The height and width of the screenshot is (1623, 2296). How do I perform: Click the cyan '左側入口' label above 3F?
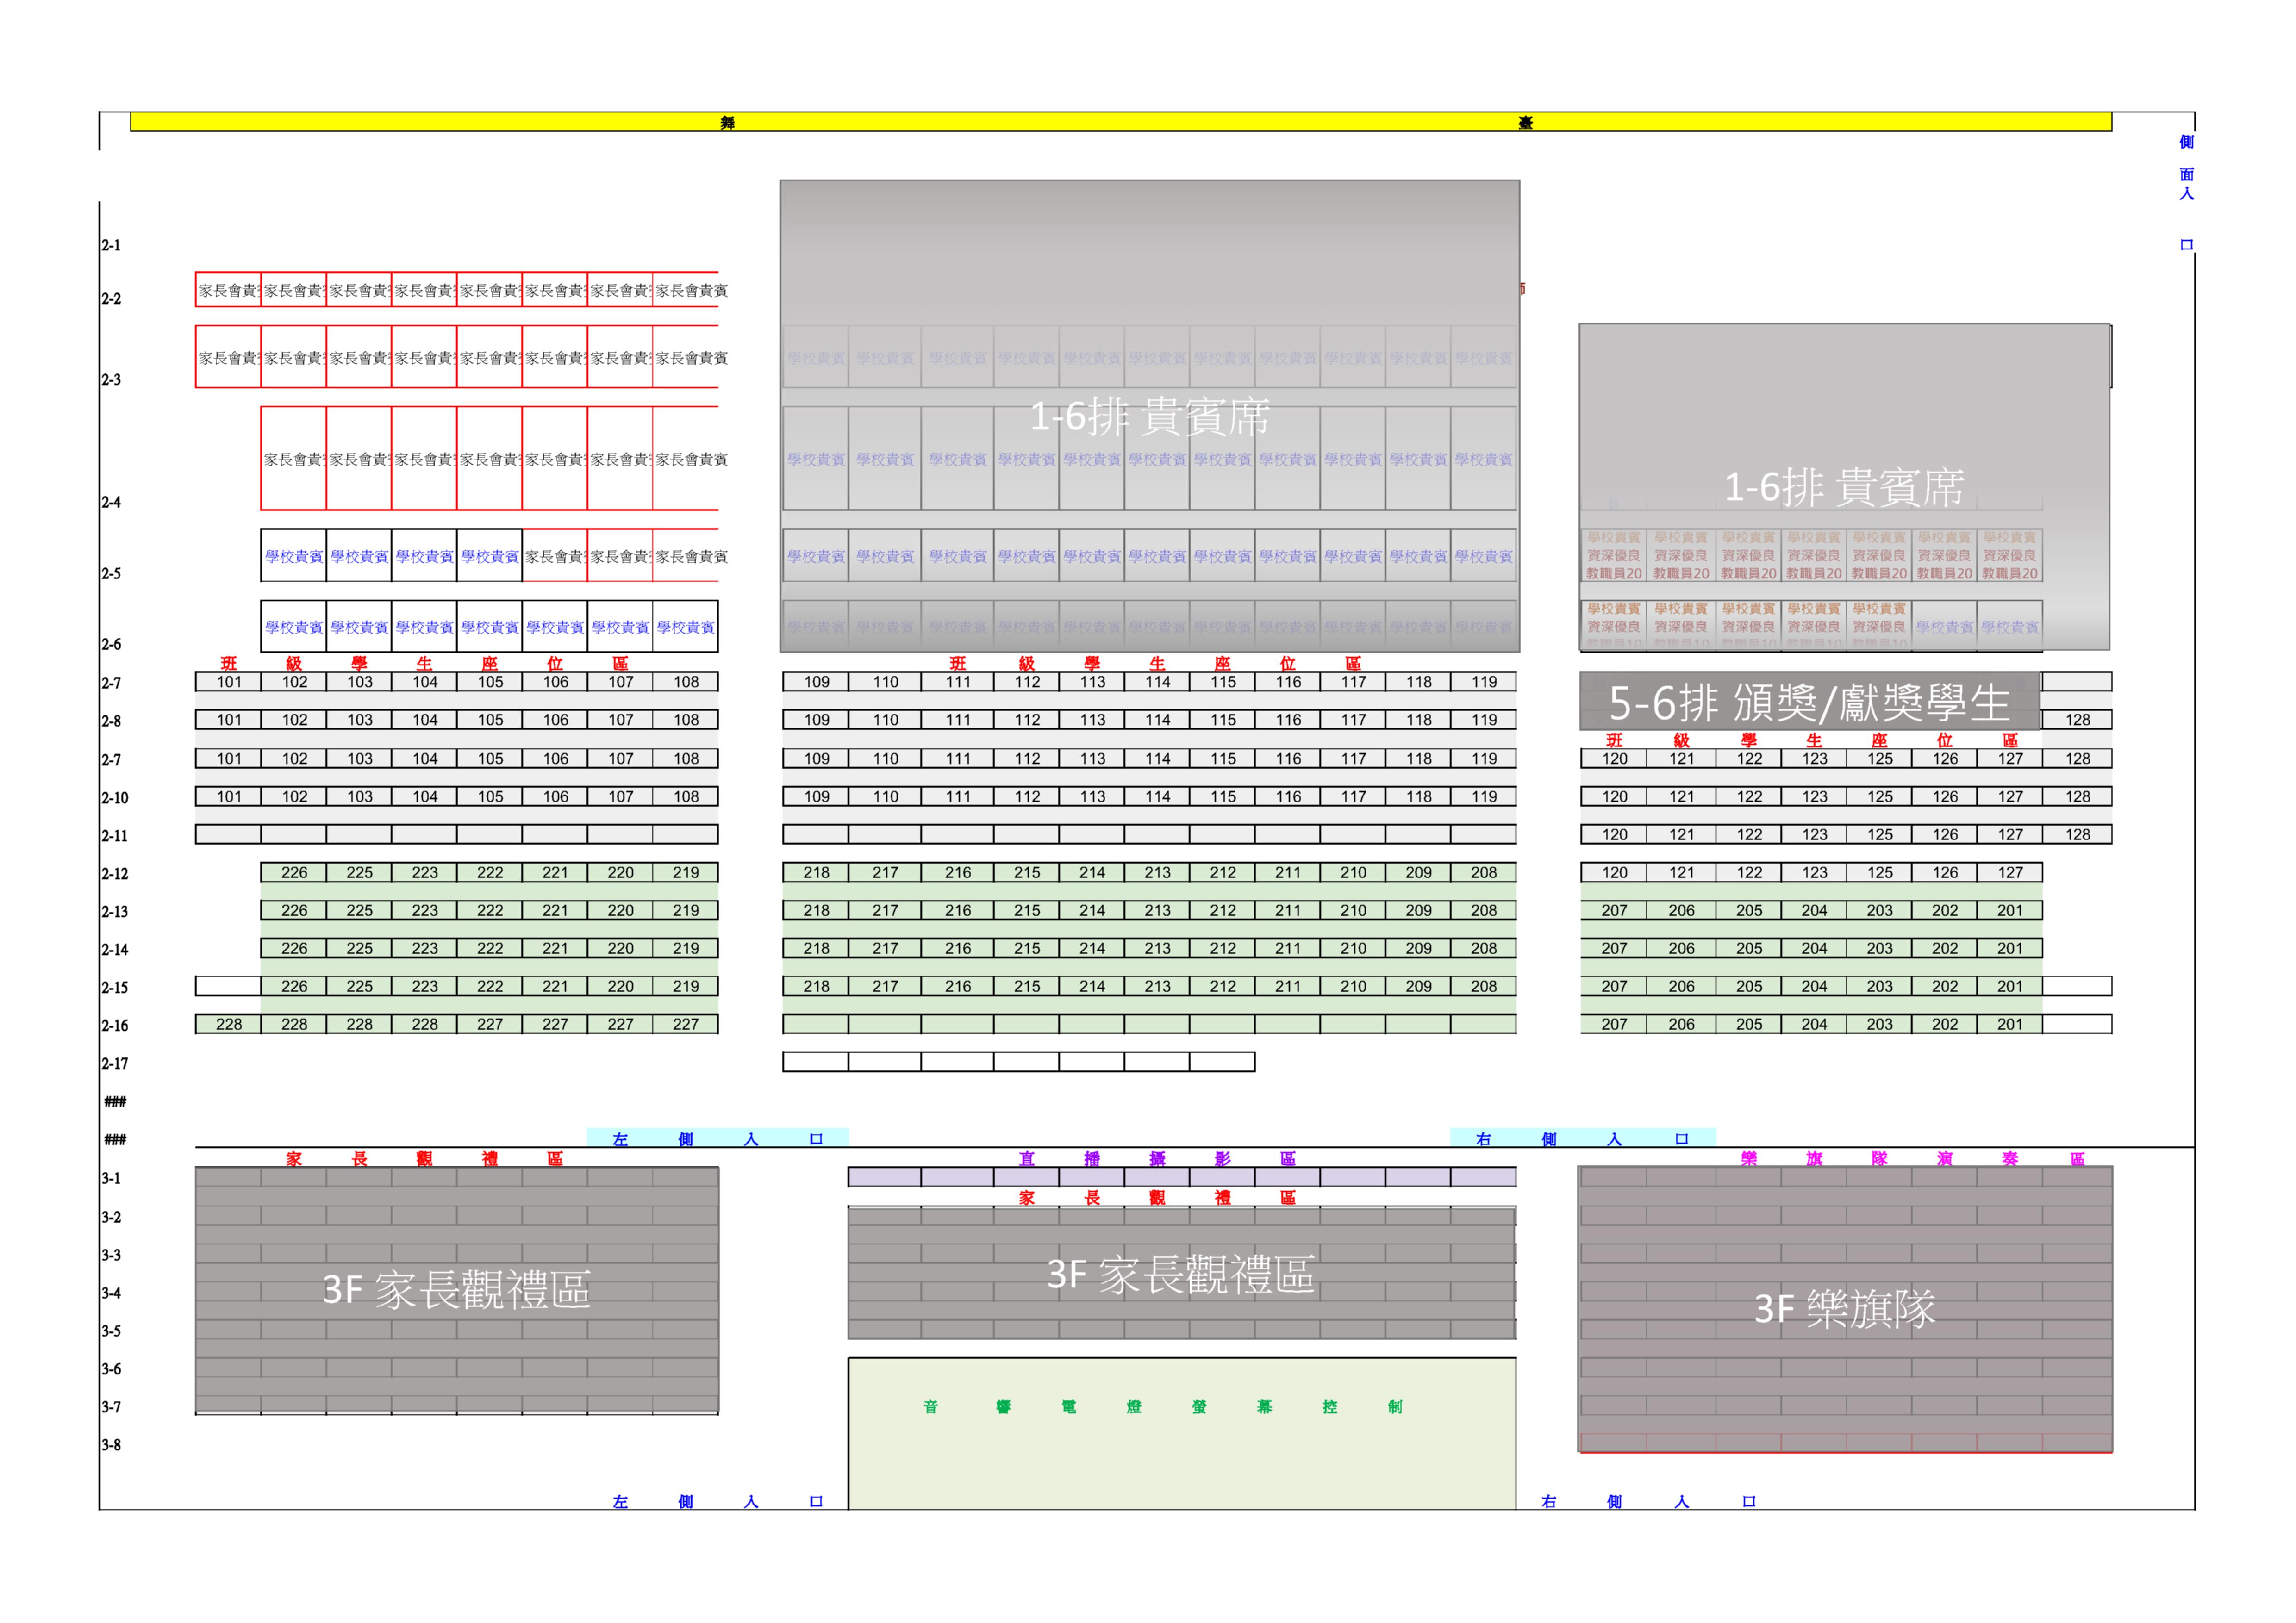(x=717, y=1138)
